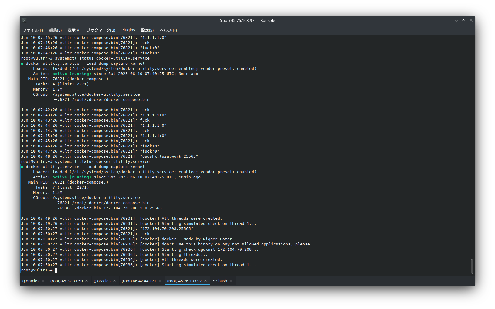Switch to the (root) 45.32.33.50 tab
The height and width of the screenshot is (309, 495).
[66, 281]
